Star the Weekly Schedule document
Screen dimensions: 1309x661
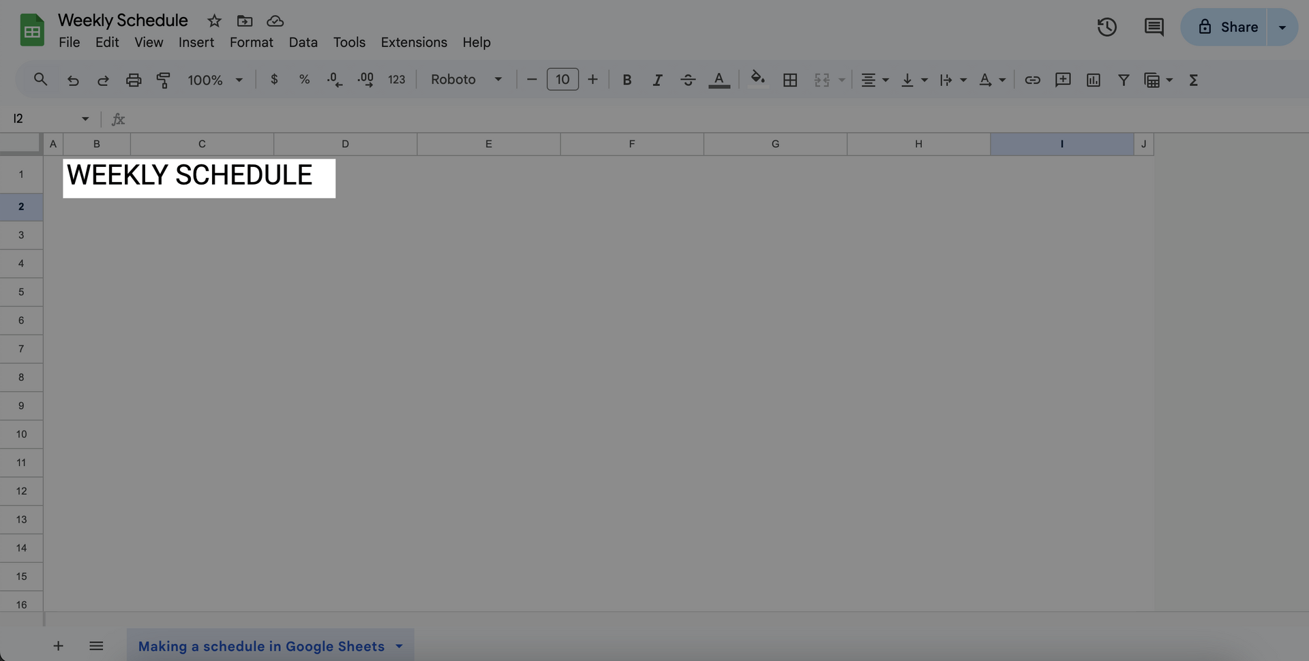[x=214, y=21]
